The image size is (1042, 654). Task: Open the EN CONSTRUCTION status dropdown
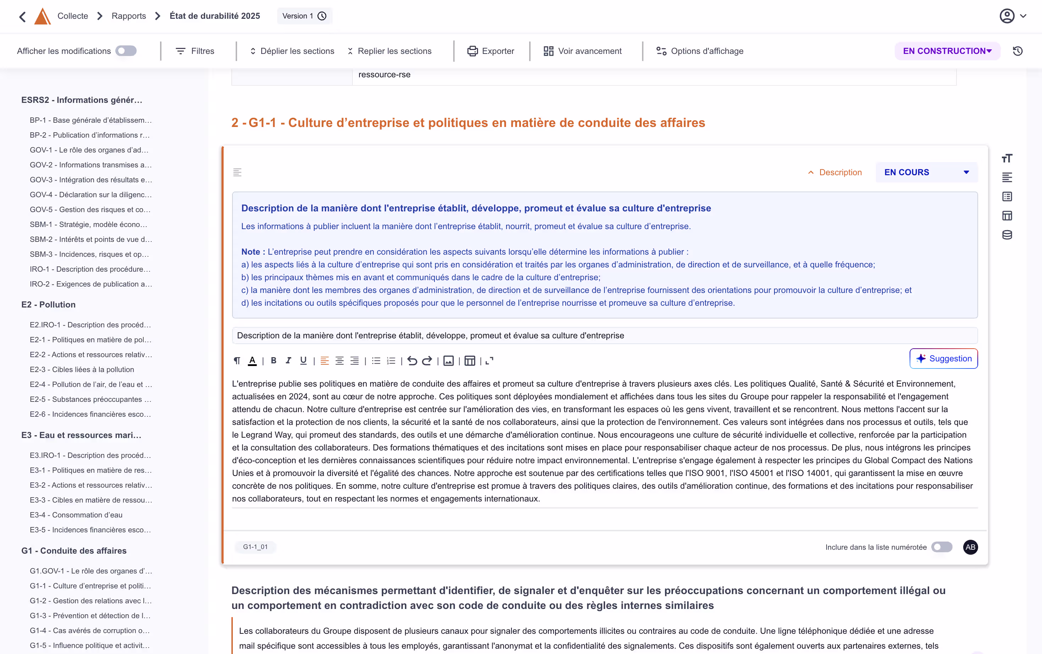(947, 51)
